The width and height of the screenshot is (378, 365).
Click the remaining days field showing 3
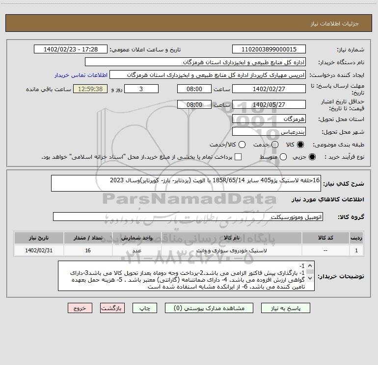click(x=141, y=89)
